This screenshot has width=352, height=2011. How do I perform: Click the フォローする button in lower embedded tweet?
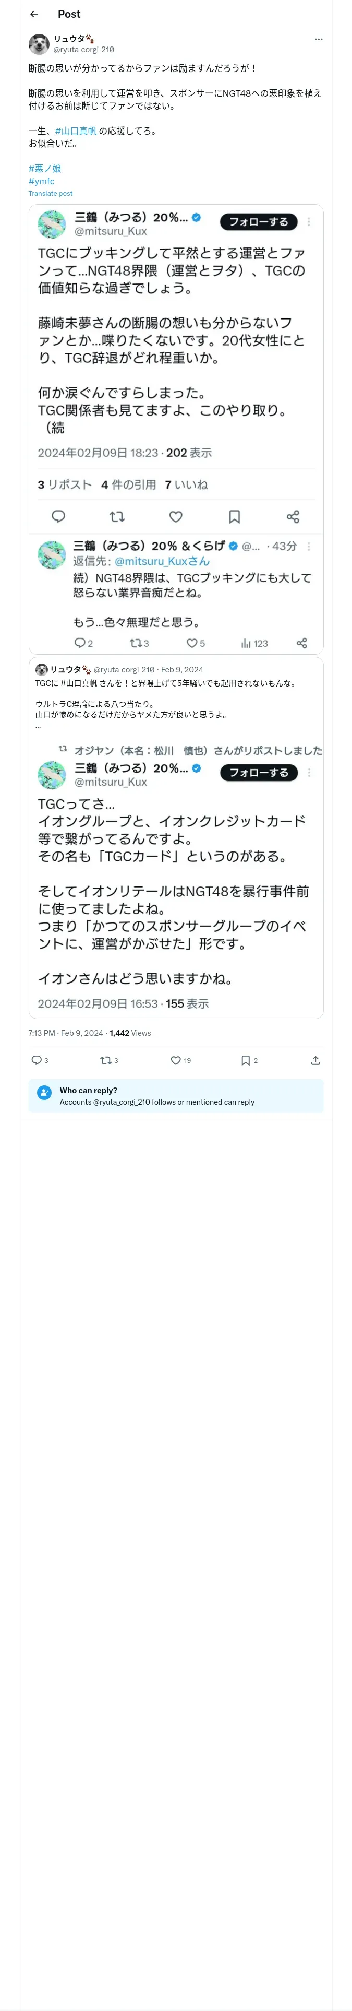pos(258,772)
